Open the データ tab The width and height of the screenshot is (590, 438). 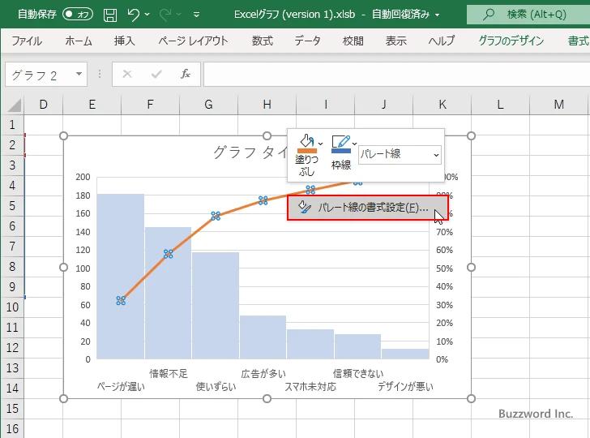click(307, 41)
